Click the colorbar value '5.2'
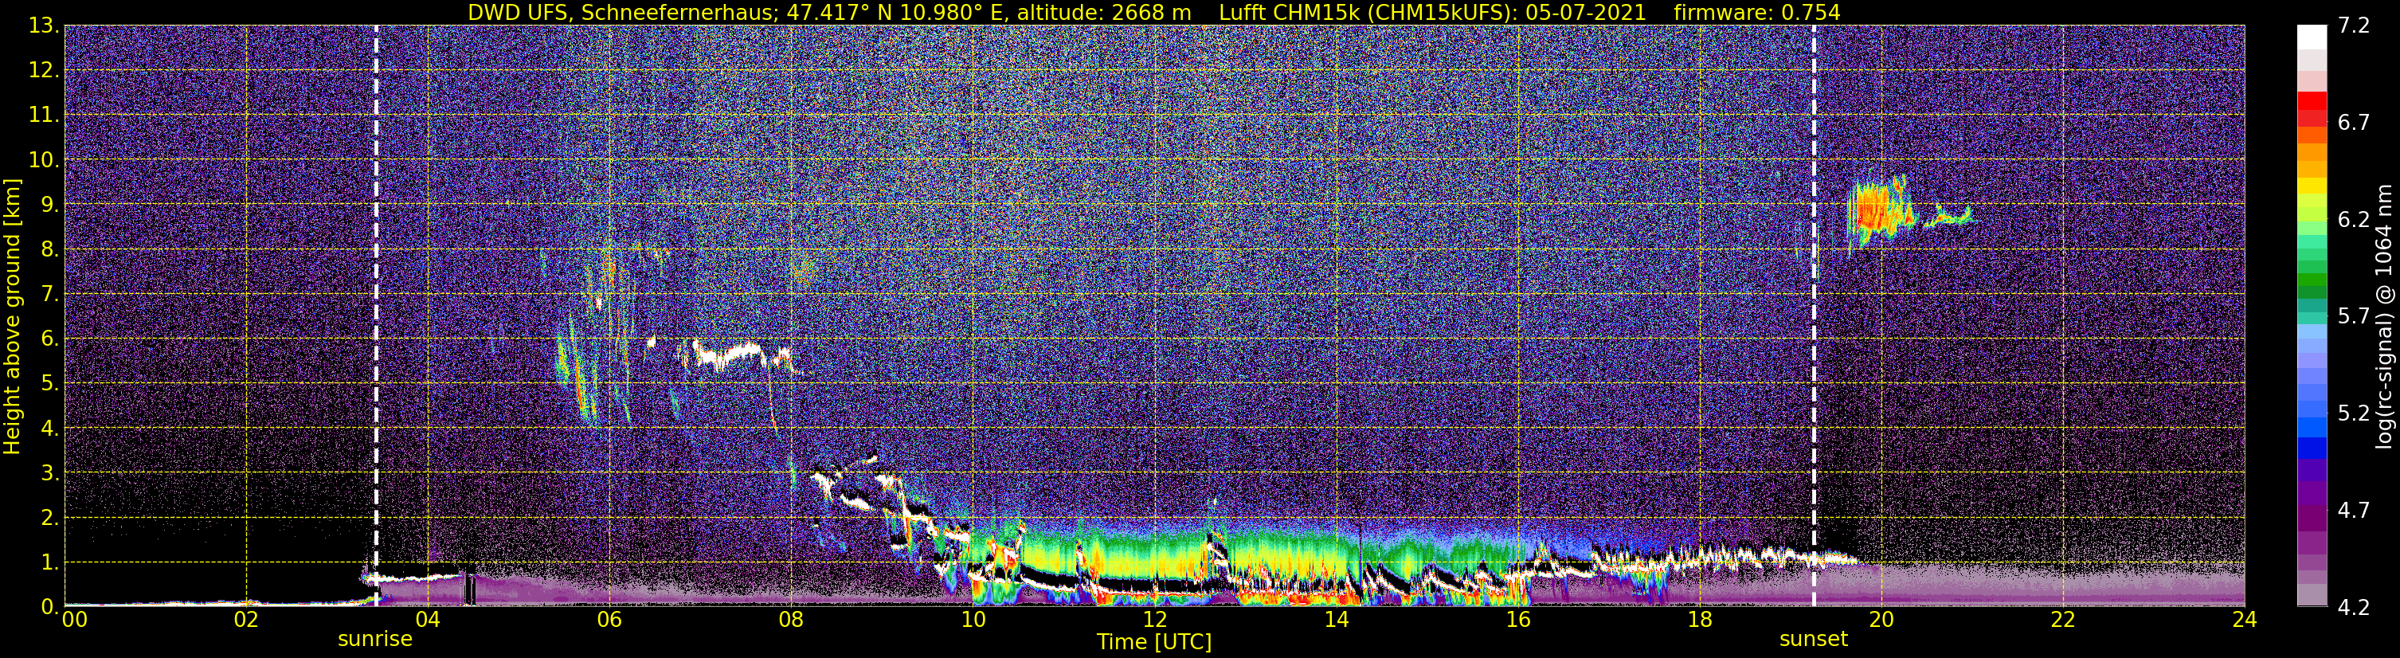Screen dimensions: 2400x658 [x=2354, y=413]
